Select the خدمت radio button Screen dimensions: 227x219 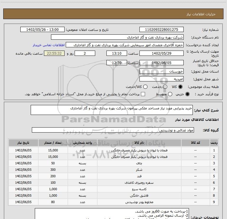(165, 87)
